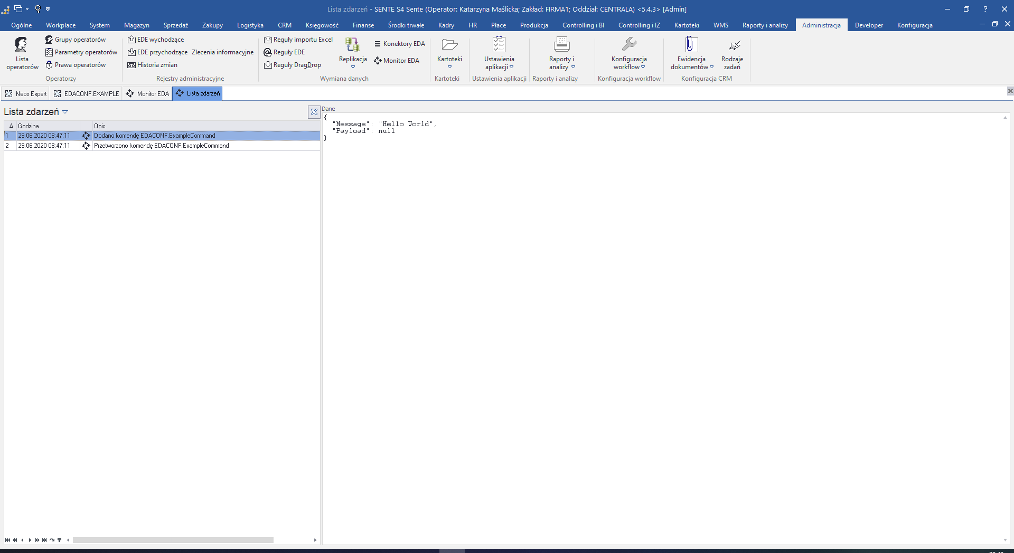Expand Konfiguracja workflow dropdown
Screen dimensions: 1014x553
[643, 67]
